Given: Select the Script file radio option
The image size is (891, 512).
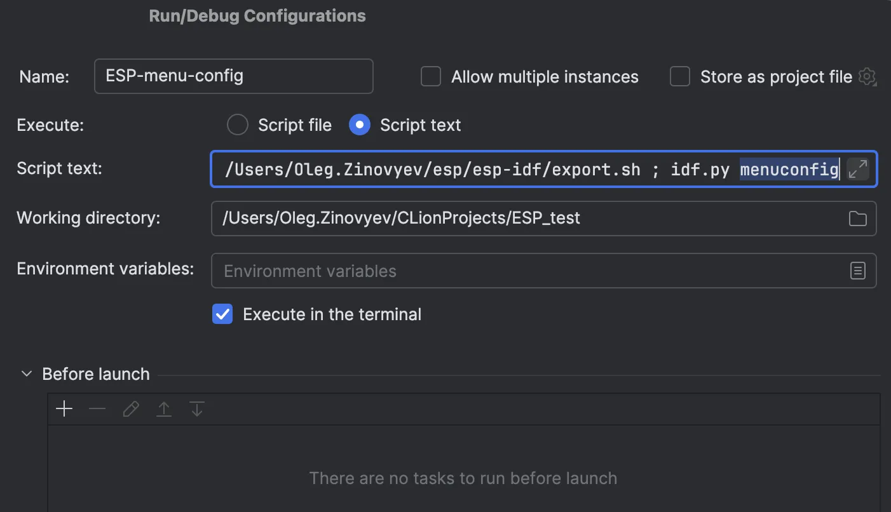Looking at the screenshot, I should click(x=238, y=125).
